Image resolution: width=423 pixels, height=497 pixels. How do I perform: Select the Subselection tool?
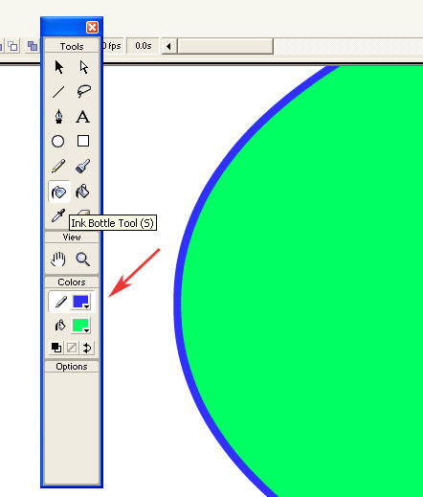84,67
